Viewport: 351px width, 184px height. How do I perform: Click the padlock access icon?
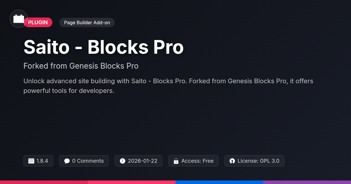click(x=176, y=161)
